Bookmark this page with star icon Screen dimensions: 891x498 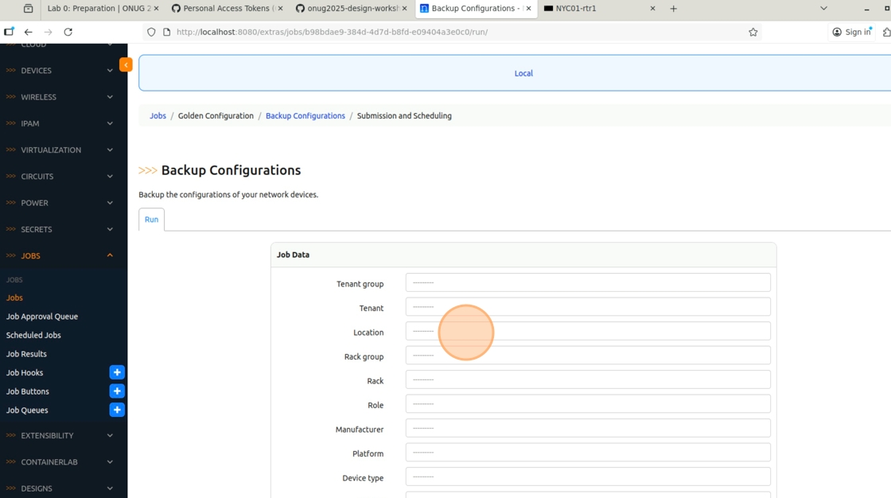point(753,32)
